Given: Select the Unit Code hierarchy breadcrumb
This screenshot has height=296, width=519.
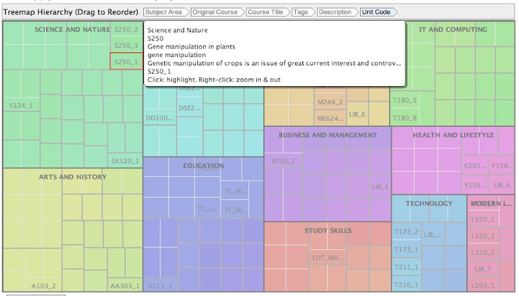Looking at the screenshot, I should tap(377, 12).
